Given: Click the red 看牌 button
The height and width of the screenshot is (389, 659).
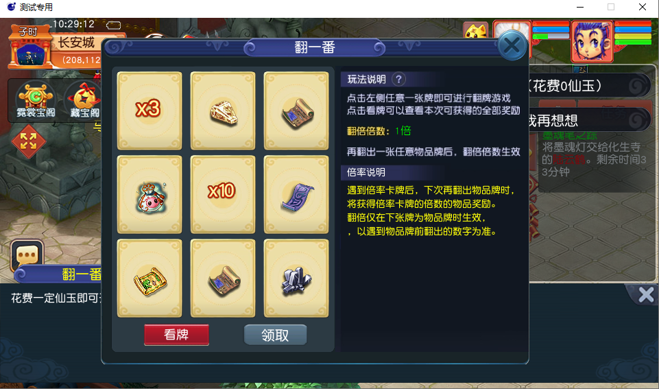Looking at the screenshot, I should [176, 335].
